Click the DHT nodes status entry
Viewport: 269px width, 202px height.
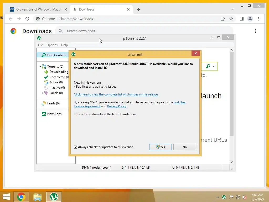point(97,168)
